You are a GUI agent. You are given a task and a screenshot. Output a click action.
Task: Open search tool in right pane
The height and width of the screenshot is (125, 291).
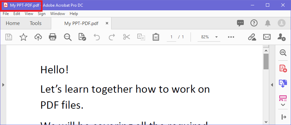pos(283,53)
